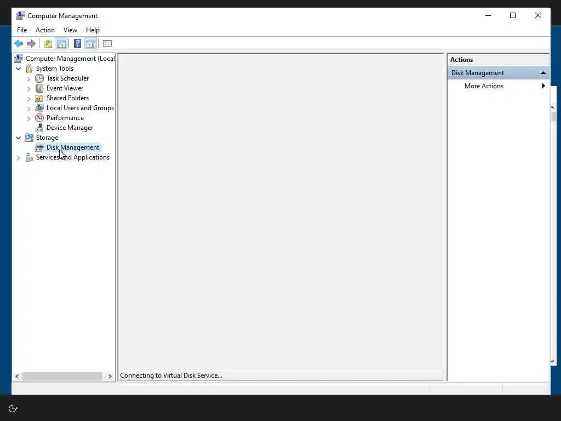Screen dimensions: 561x421
Task: Click Disk Management header in Actions pane
Action: click(498, 73)
